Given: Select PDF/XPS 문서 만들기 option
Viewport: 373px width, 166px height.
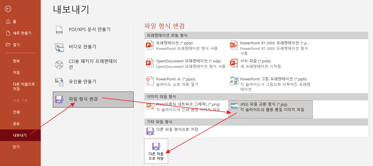Looking at the screenshot, I should 93,30.
